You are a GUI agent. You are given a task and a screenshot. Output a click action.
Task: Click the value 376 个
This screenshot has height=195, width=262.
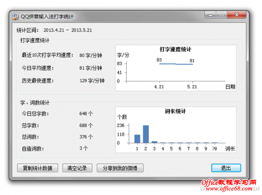coord(86,137)
